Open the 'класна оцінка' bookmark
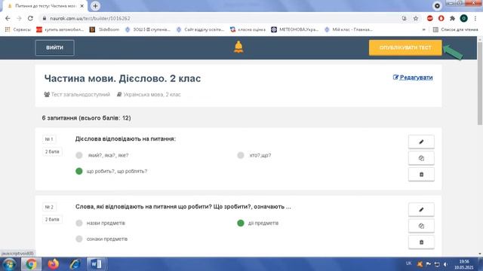The width and height of the screenshot is (483, 271). (248, 29)
